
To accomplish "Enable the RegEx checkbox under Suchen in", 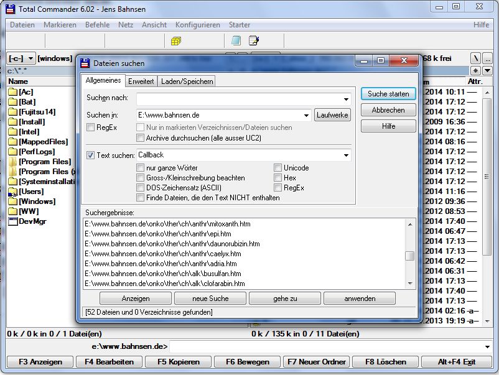I will tap(91, 127).
